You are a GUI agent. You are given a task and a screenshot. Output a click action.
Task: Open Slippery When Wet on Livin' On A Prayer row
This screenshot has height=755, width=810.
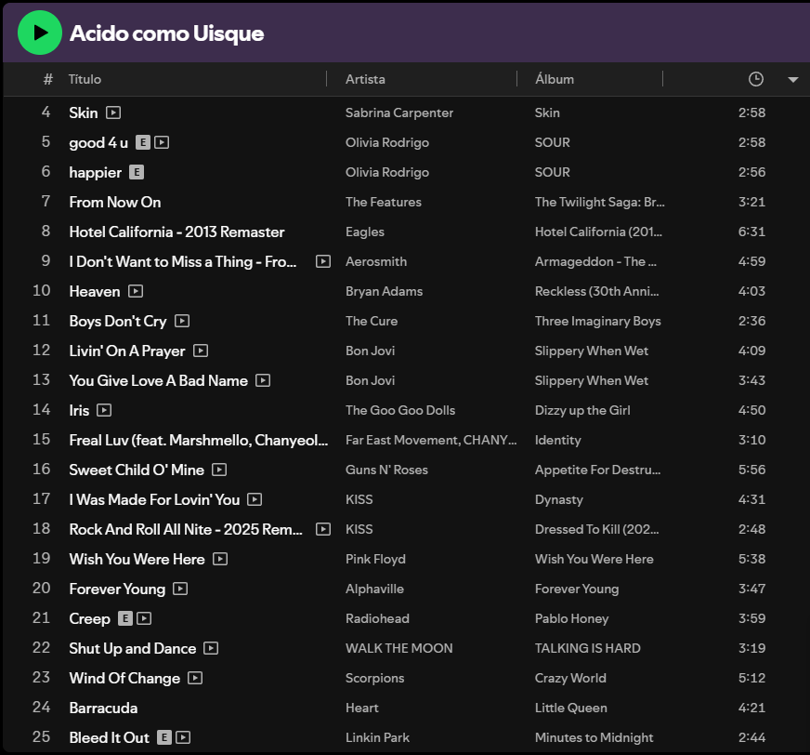592,351
